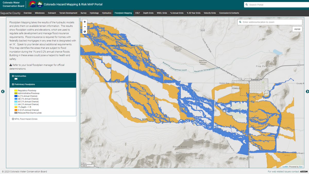Click Colorado Water Conservation Board header text
This screenshot has width=309, height=174.
[13, 4]
